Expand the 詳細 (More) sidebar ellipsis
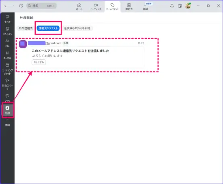Image resolution: width=223 pixels, height=184 pixels. click(7, 123)
